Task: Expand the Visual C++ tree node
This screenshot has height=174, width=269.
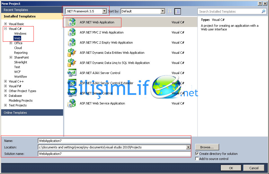Action: point(5,81)
